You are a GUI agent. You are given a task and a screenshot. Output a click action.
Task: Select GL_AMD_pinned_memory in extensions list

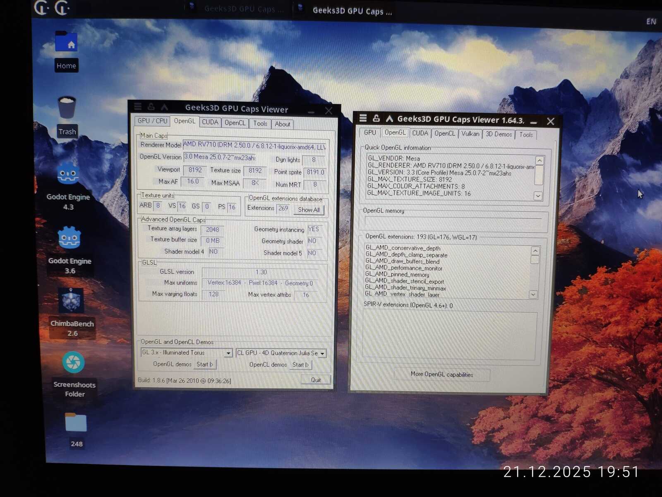point(397,275)
